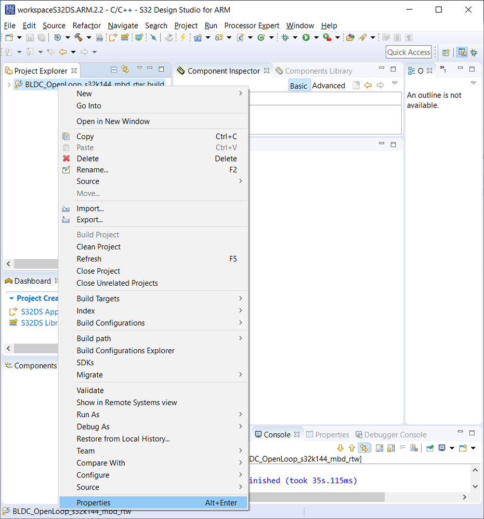Click Collapse All in Project Explorer
The image size is (484, 519).
click(x=114, y=70)
